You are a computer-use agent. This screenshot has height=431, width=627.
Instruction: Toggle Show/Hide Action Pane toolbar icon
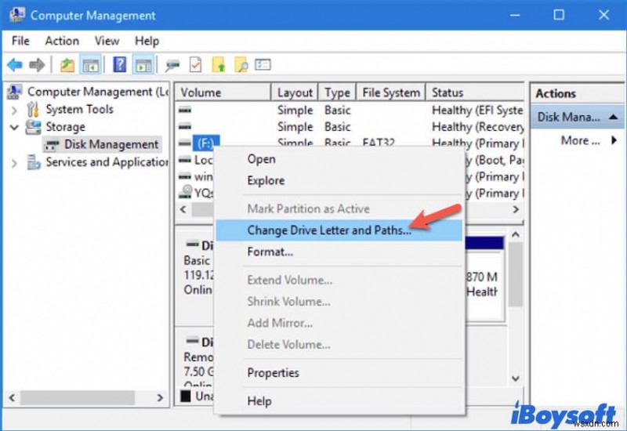(143, 65)
